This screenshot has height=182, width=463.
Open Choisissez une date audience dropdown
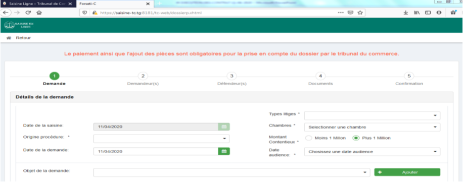coord(372,152)
